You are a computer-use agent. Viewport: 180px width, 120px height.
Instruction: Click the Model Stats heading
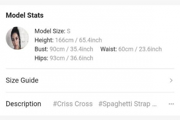(25, 15)
